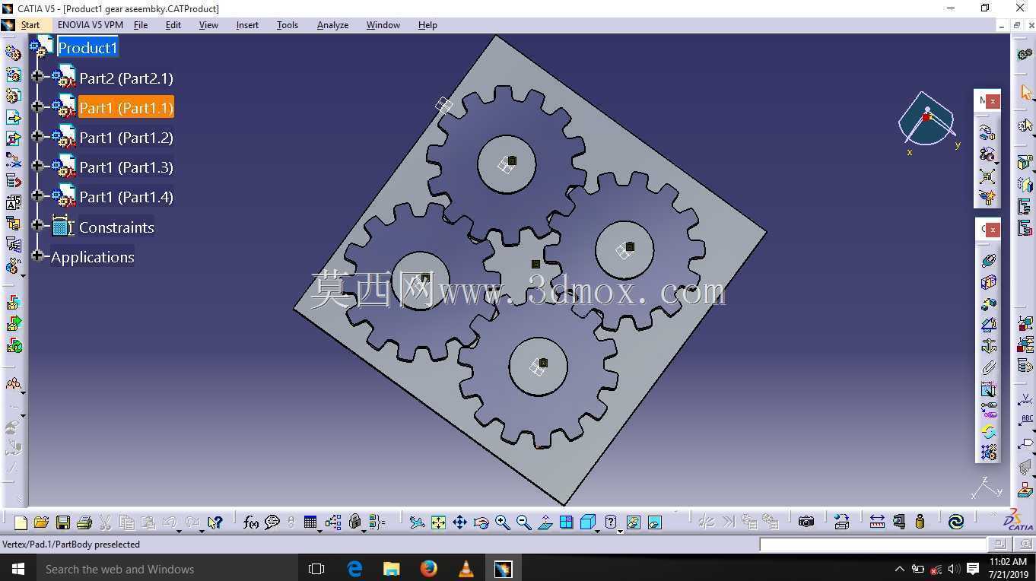Open the Undo history dropdown arrow
This screenshot has height=581, width=1036.
[x=179, y=531]
